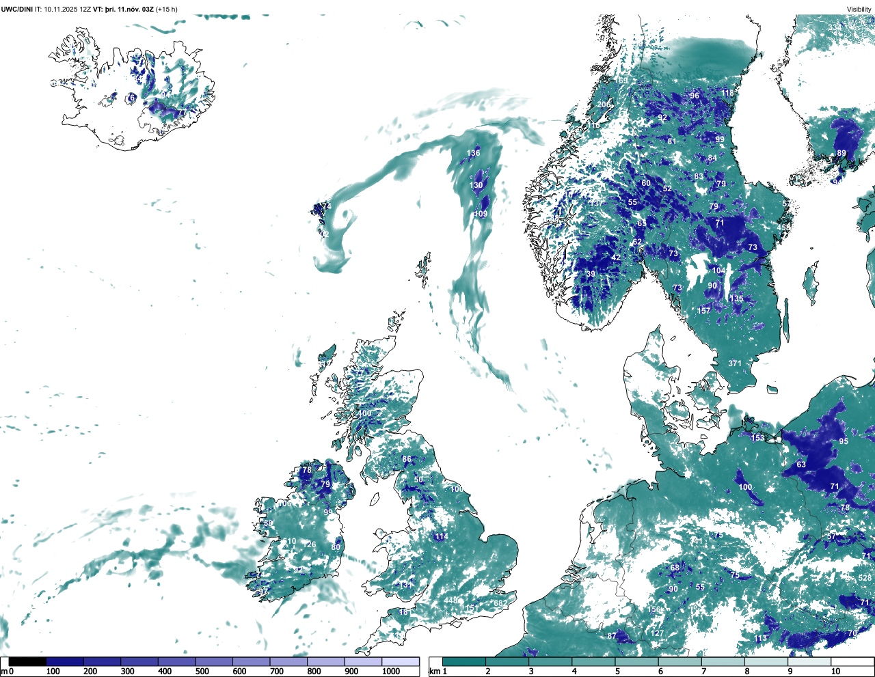The image size is (875, 677).
Task: Click the '151' value in southern England
Action: (x=472, y=609)
